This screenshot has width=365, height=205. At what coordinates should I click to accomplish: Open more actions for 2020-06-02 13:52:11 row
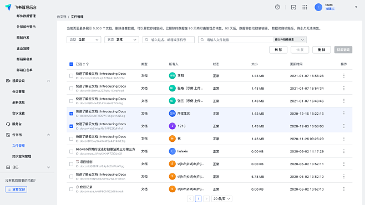tap(343, 164)
